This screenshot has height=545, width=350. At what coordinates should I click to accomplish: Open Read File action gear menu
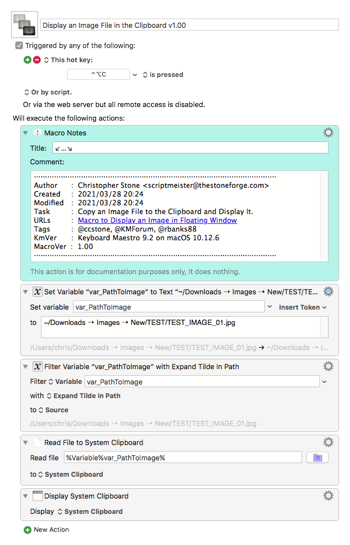[328, 442]
